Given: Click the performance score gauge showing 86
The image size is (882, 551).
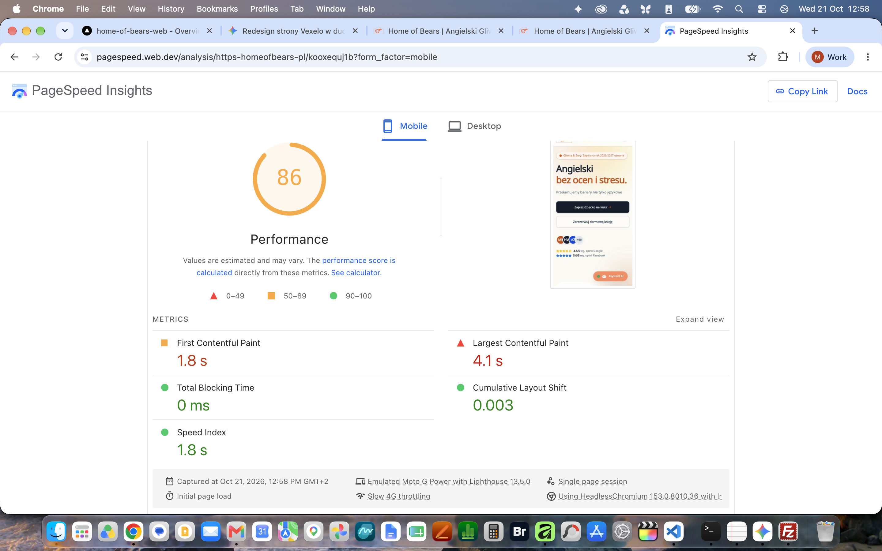Looking at the screenshot, I should (x=289, y=179).
